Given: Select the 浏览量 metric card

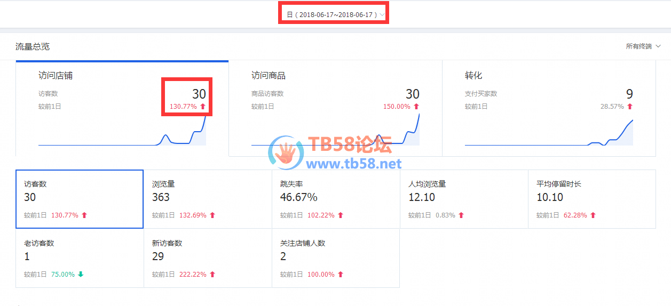Looking at the screenshot, I should point(208,199).
